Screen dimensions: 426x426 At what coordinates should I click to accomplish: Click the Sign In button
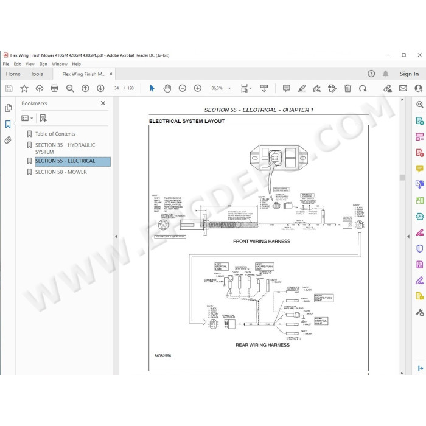coord(409,74)
